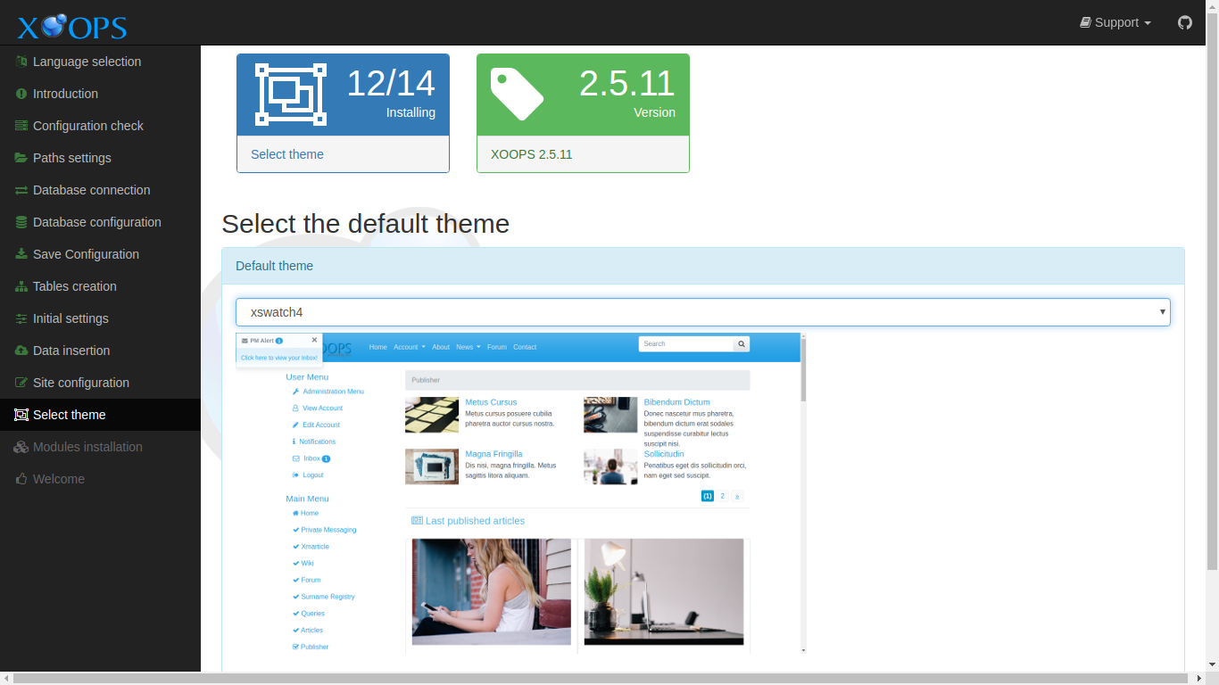Open the default theme selector showing xswatch4
This screenshot has width=1219, height=685.
click(703, 312)
